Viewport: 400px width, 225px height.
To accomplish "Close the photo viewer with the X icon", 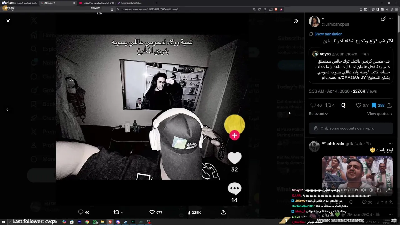I will [8, 21].
